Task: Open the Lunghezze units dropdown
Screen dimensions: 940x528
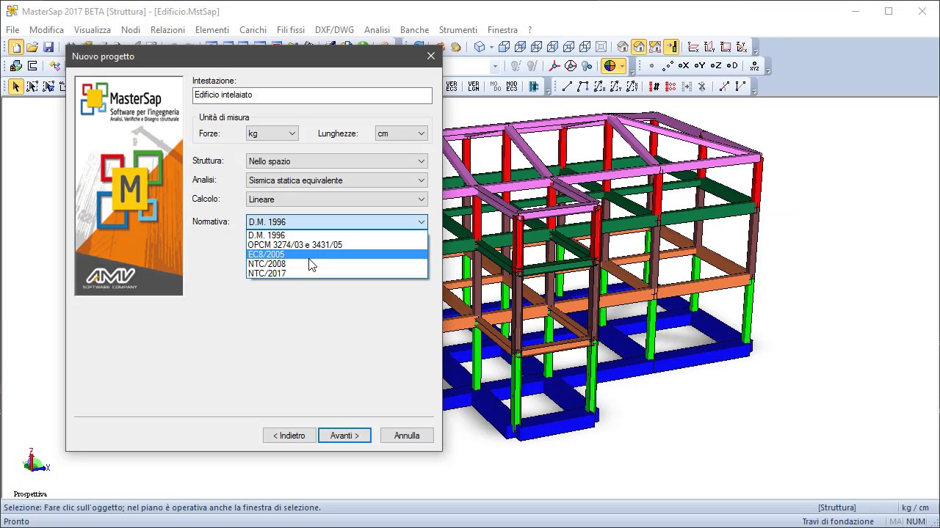Action: click(x=401, y=133)
